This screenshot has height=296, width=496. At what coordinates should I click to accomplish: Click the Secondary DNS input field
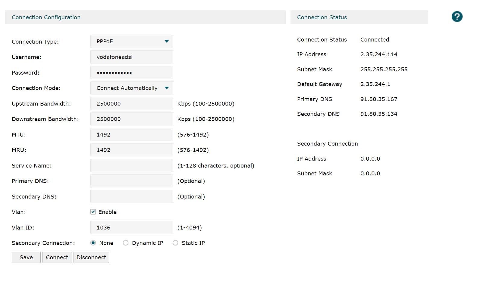point(132,197)
